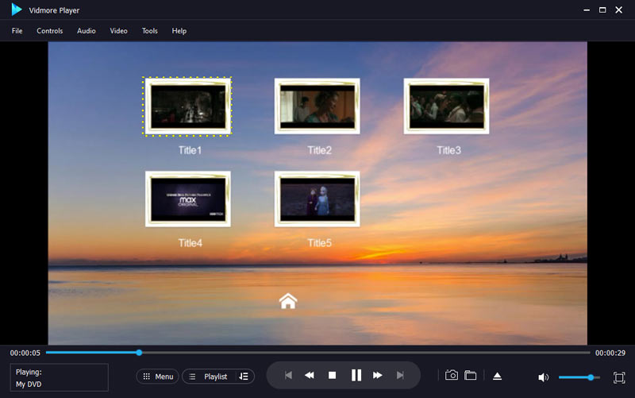Open the Controls menu

point(50,31)
